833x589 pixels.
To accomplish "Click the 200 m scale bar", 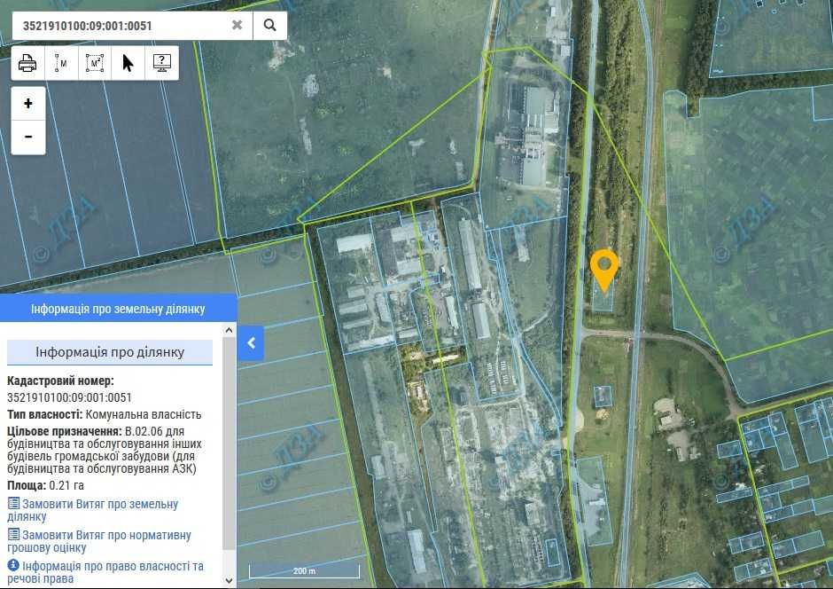I will [x=305, y=571].
